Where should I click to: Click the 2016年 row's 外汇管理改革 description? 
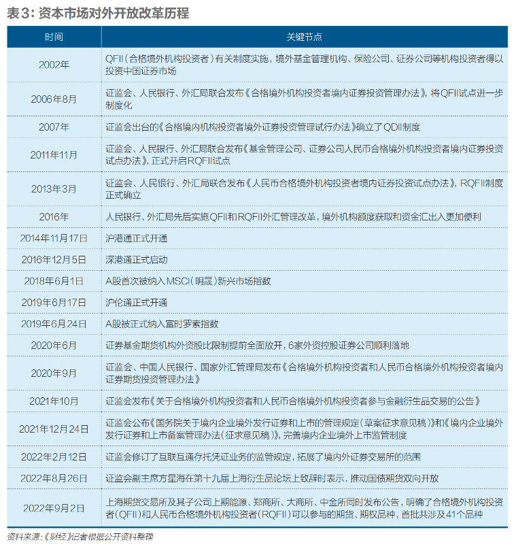(x=293, y=217)
